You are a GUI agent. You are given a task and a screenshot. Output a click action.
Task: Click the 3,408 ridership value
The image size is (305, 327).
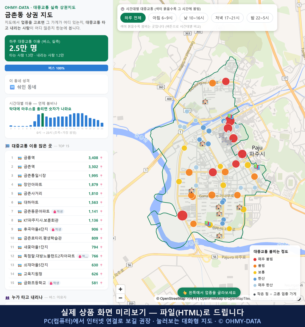click(x=93, y=158)
